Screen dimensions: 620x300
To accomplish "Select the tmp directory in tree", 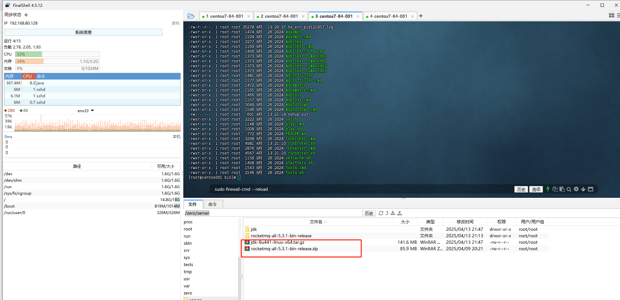I will (x=188, y=272).
